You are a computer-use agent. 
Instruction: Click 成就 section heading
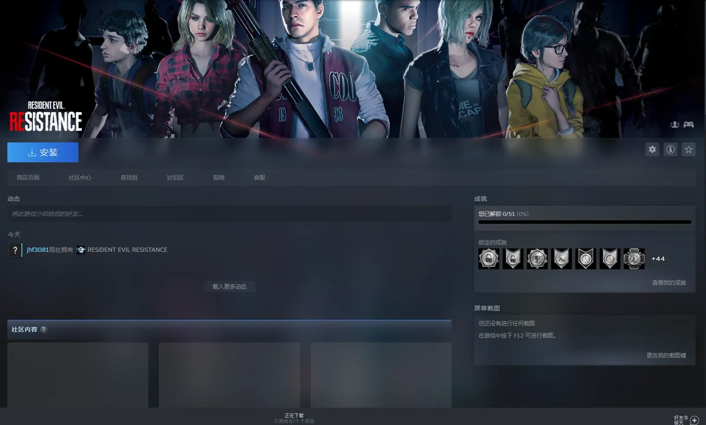pyautogui.click(x=481, y=199)
